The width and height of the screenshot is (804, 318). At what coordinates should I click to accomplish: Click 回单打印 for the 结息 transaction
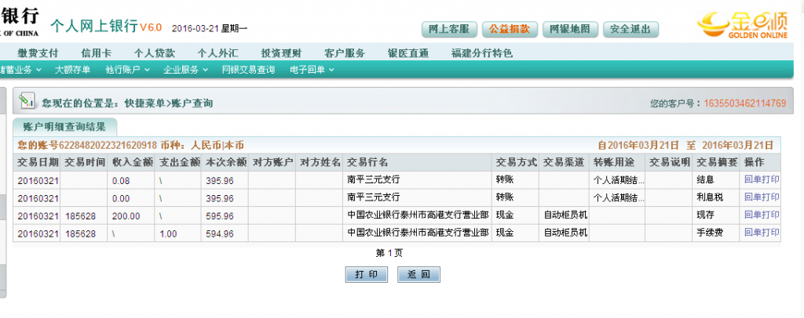[x=762, y=180]
